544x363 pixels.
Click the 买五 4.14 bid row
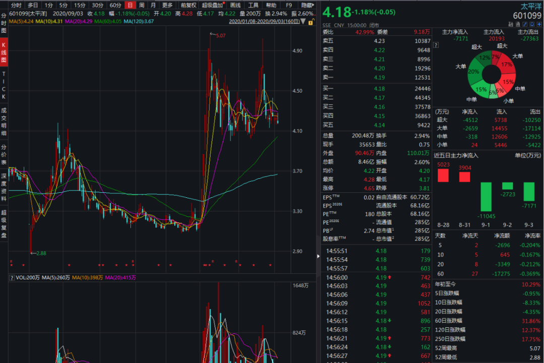coord(376,125)
